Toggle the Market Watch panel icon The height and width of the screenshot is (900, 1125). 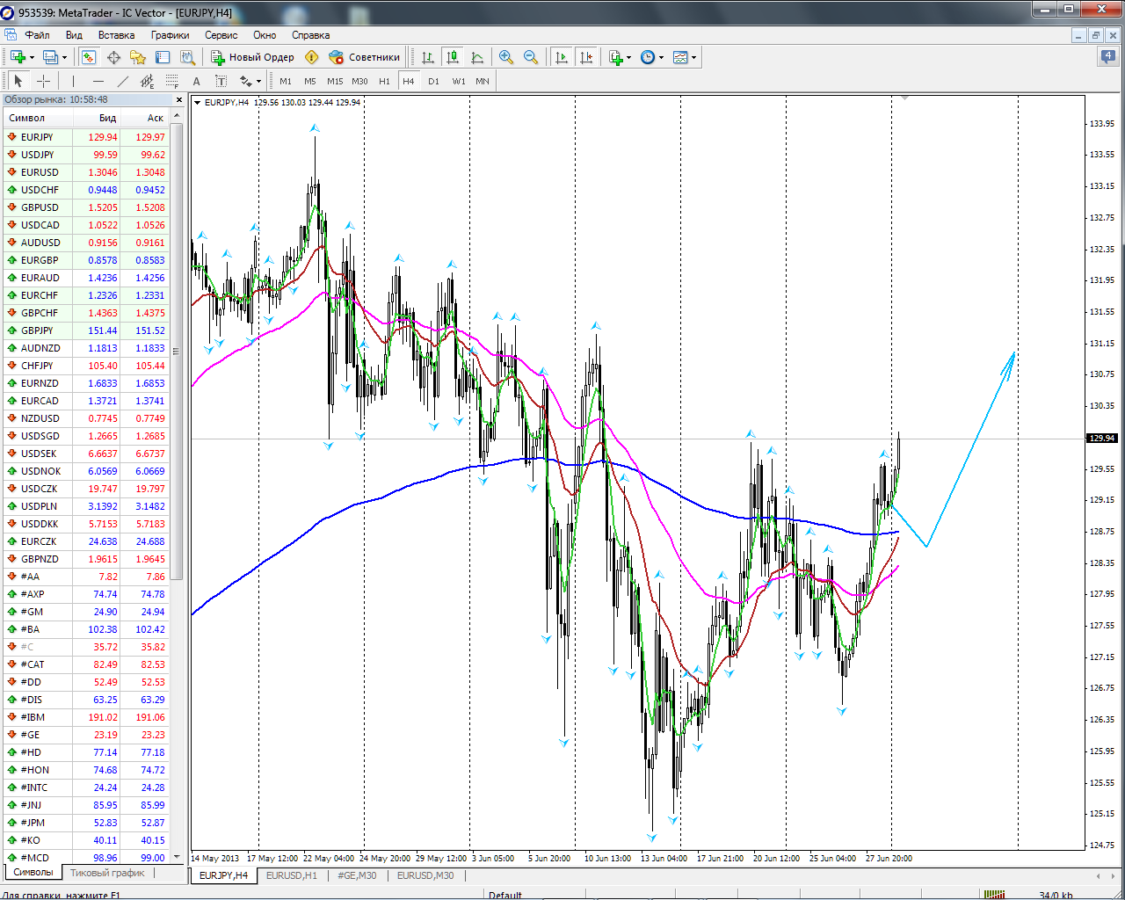[x=89, y=57]
